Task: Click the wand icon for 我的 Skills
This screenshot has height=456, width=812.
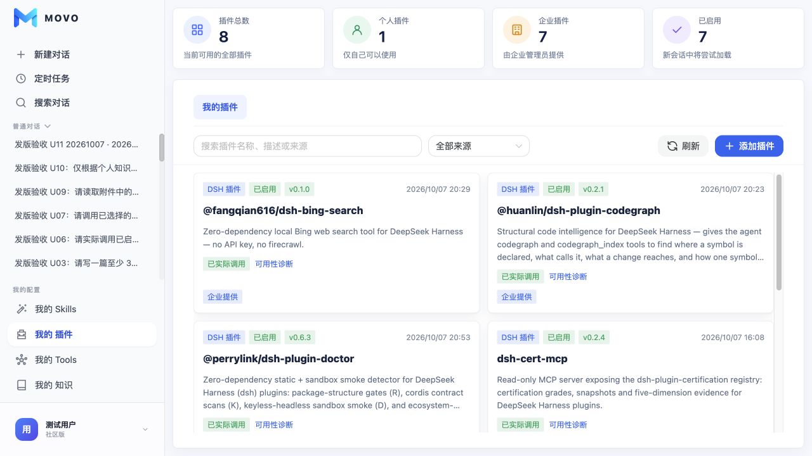Action: [x=22, y=309]
